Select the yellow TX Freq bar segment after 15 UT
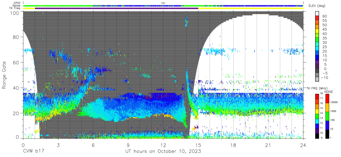This screenshot has height=157, width=341. (251, 8)
